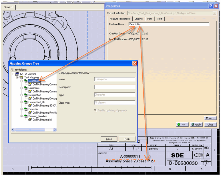Toggle Enable updating of property checkbox

coord(95,110)
